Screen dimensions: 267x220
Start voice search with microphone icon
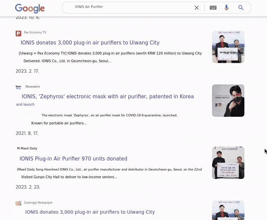point(227,8)
